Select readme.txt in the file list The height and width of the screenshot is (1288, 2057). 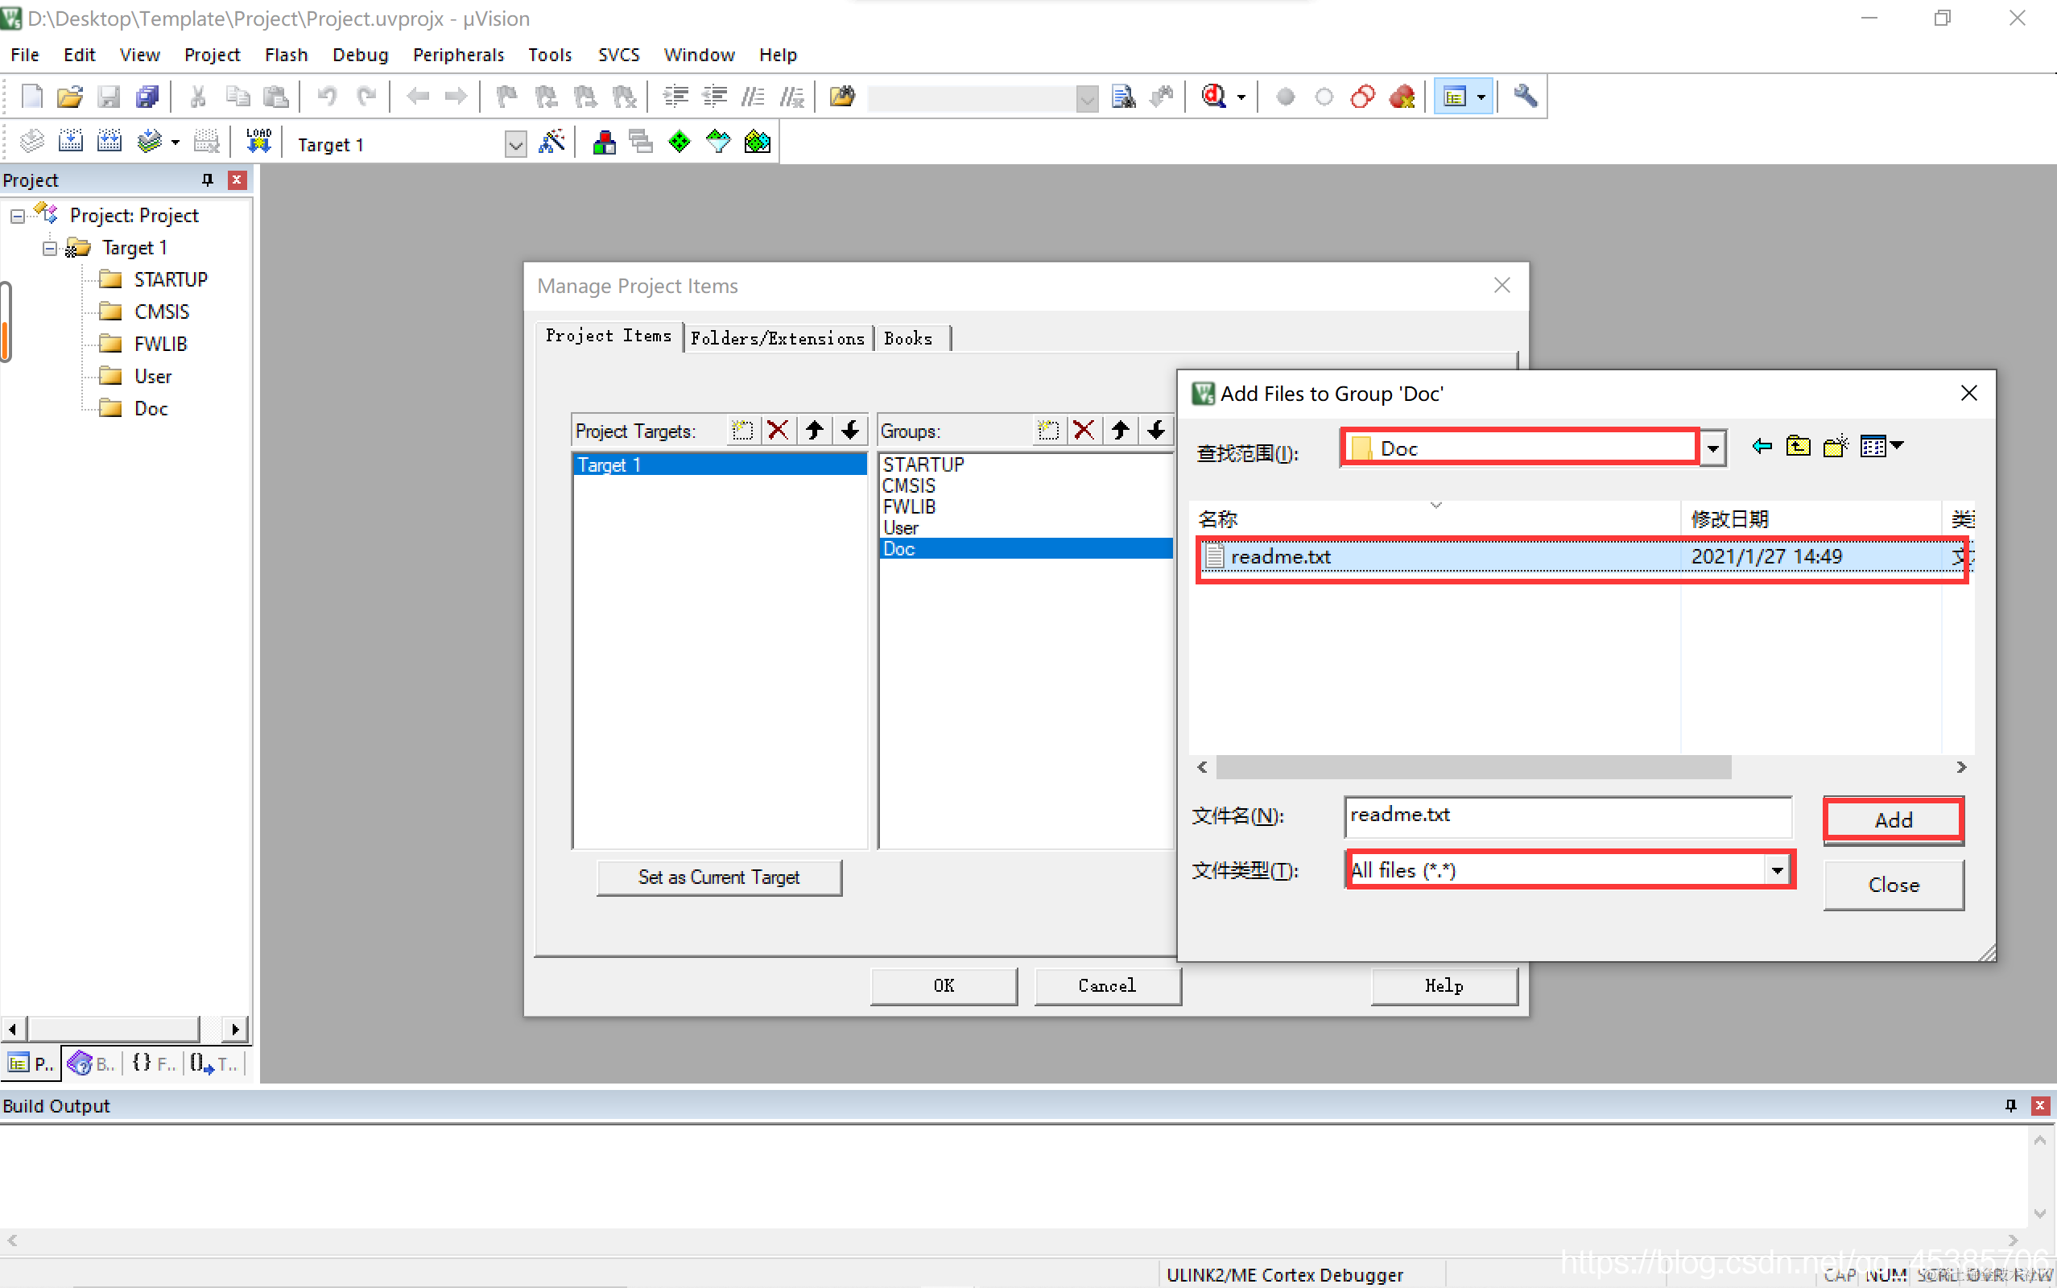point(1280,557)
